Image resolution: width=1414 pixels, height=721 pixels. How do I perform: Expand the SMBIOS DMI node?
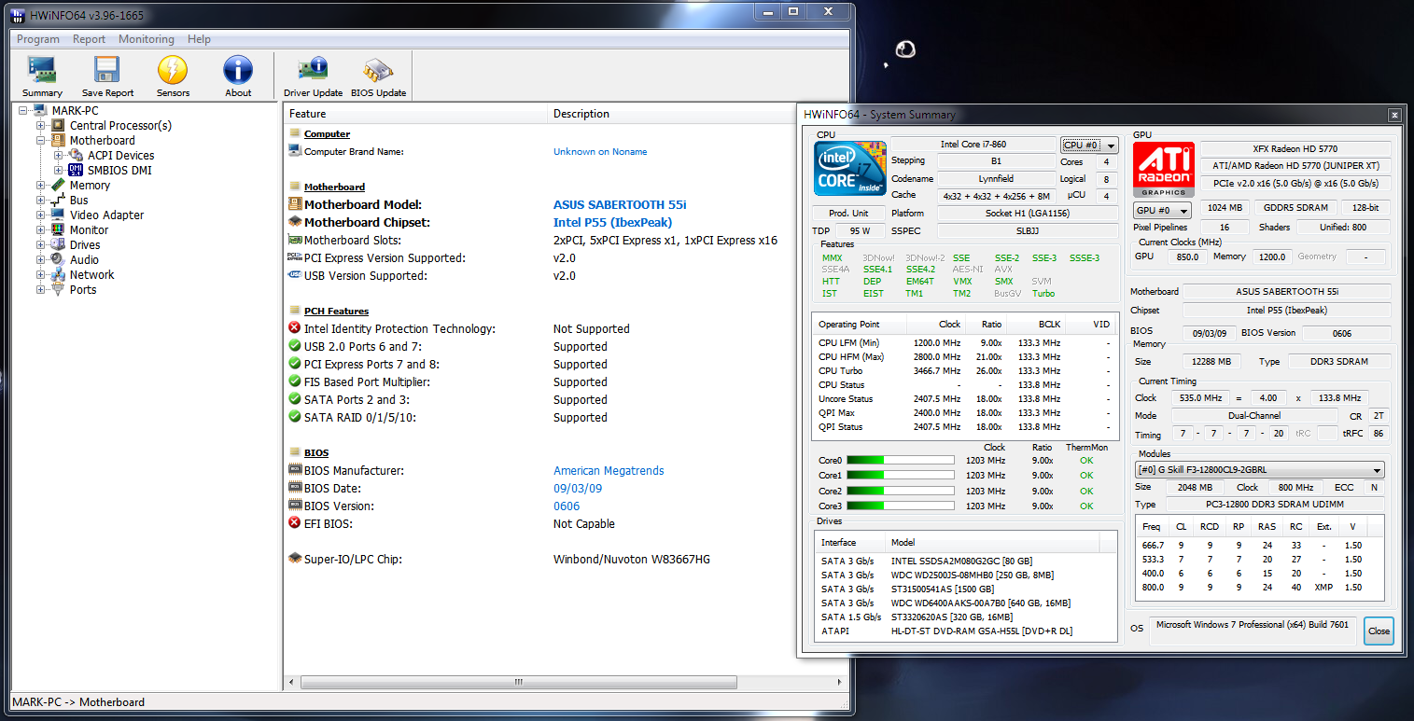click(x=59, y=171)
